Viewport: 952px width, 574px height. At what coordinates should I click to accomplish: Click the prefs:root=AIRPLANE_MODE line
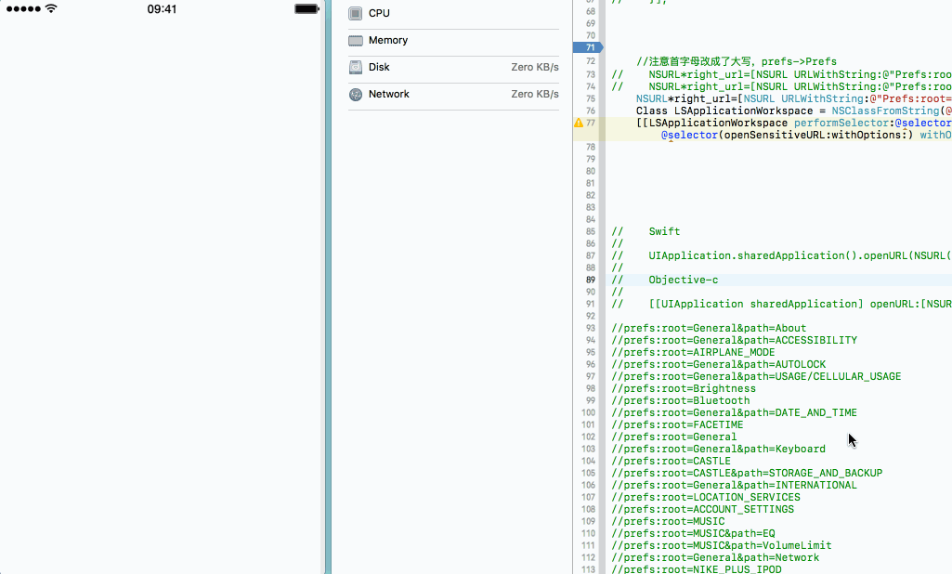[693, 352]
